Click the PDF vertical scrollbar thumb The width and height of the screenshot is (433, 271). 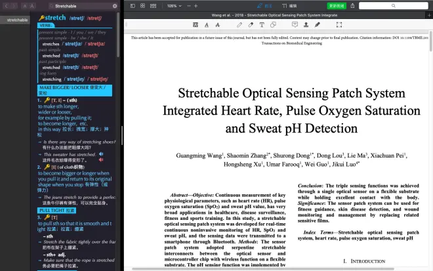coord(431,40)
